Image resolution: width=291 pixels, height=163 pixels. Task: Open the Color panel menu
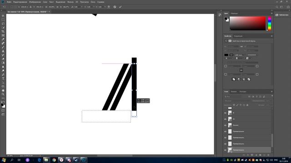pyautogui.click(x=272, y=14)
